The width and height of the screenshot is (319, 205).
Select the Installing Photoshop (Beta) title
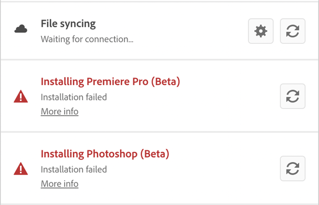pyautogui.click(x=105, y=154)
